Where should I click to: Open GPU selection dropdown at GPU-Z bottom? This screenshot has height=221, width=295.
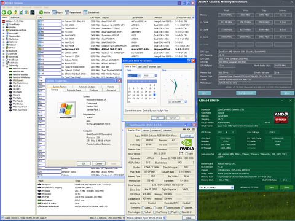pyautogui.click(x=164, y=218)
